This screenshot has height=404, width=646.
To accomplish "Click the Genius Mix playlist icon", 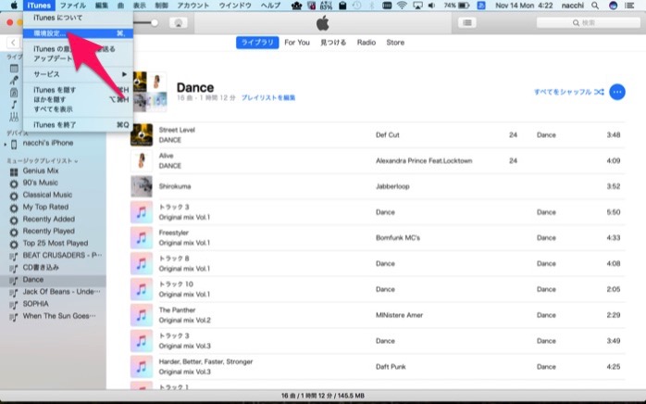I will tap(14, 170).
